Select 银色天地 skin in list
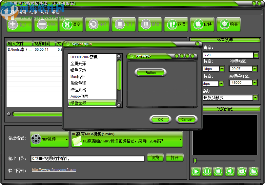Viewport: 265px width, 185px height. pyautogui.click(x=92, y=70)
